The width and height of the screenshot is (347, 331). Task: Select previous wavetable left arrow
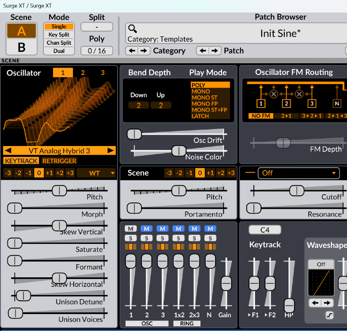(x=8, y=151)
